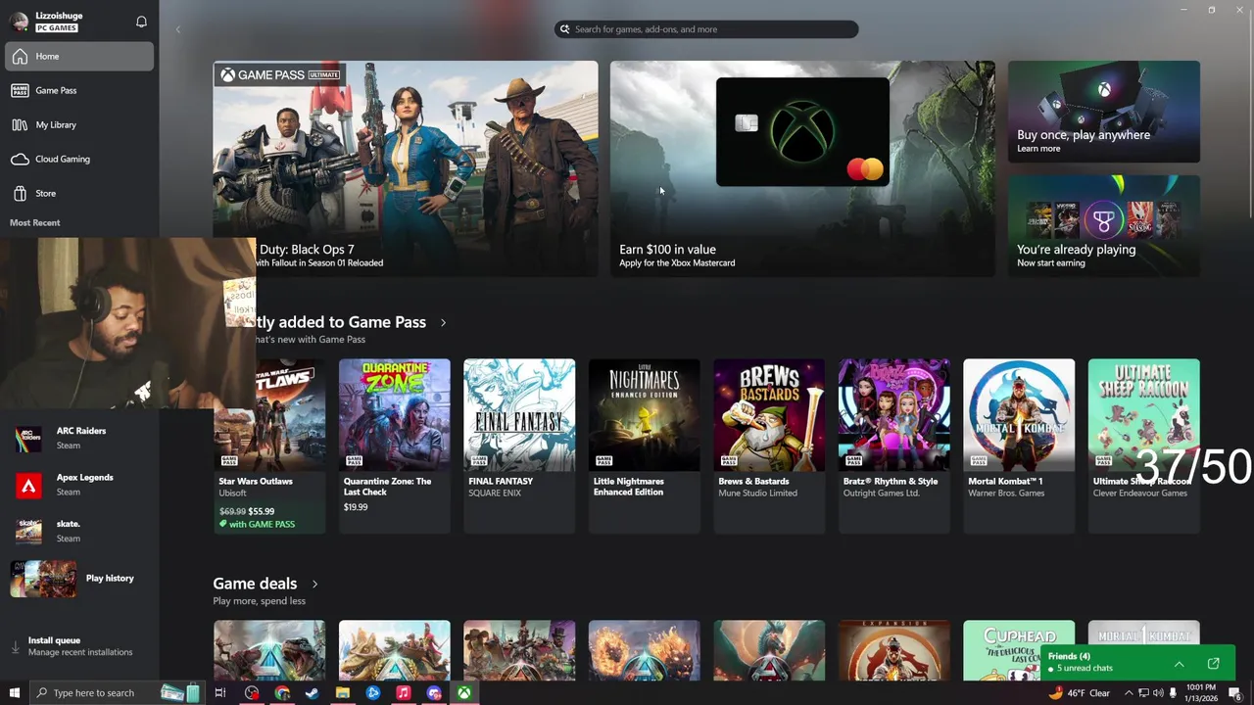Expand the Friends panel chevron
The width and height of the screenshot is (1254, 705).
(x=1180, y=664)
